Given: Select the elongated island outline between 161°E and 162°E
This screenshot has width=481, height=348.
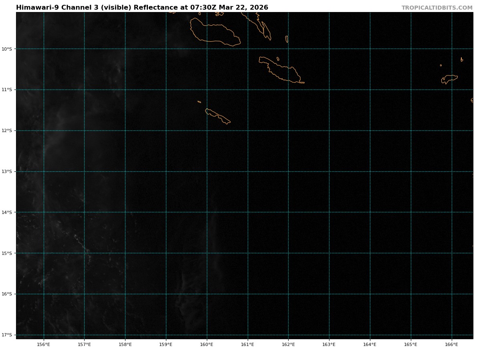Looking at the screenshot, I should click(281, 70).
